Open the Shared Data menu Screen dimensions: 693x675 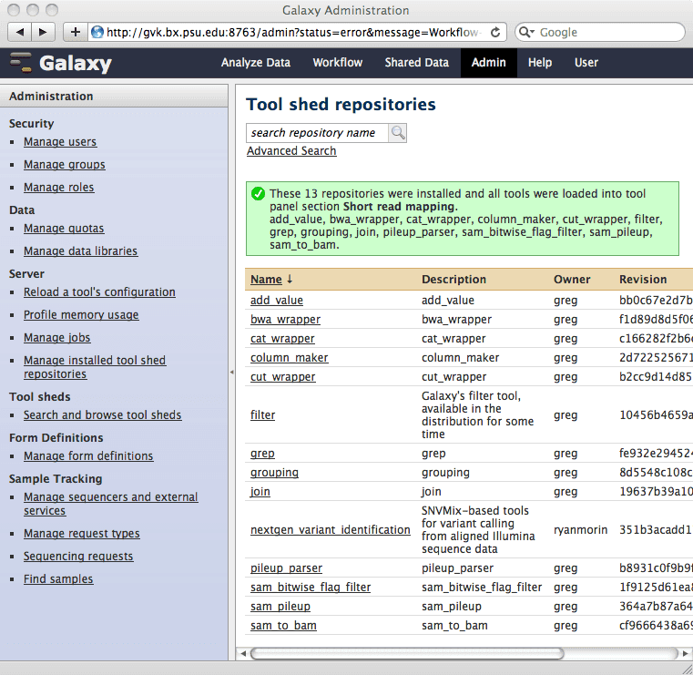click(416, 63)
